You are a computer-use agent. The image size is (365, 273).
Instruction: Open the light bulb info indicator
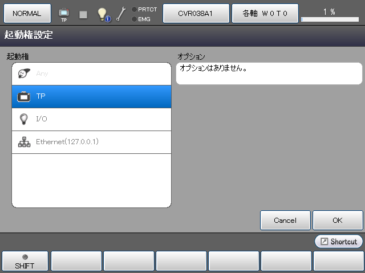104,14
